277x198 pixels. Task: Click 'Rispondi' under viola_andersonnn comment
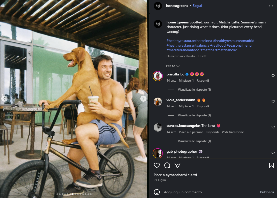203,106
